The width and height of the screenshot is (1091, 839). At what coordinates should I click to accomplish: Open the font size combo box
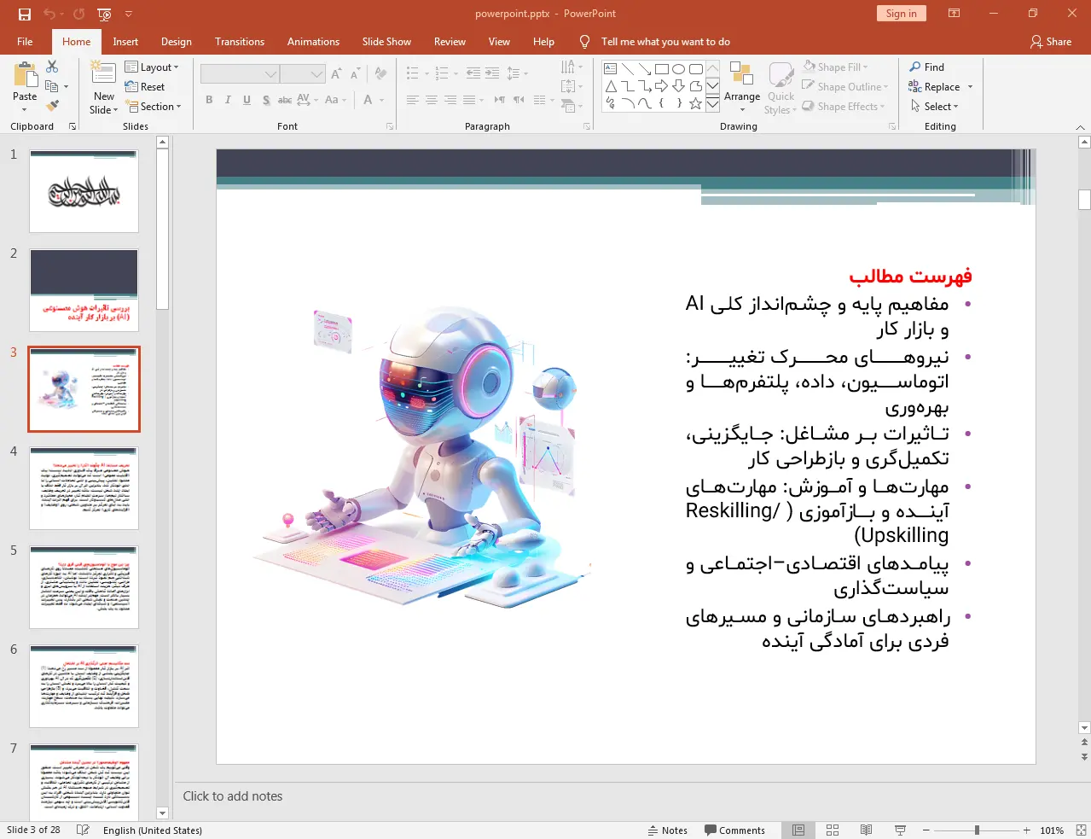pyautogui.click(x=303, y=74)
